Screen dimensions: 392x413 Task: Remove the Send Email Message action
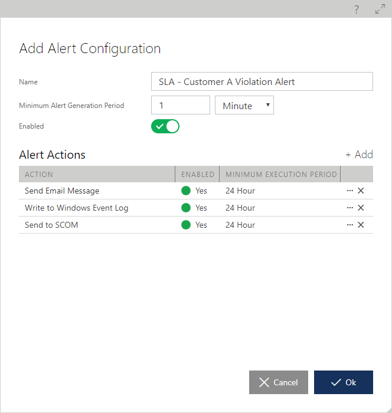click(x=361, y=191)
